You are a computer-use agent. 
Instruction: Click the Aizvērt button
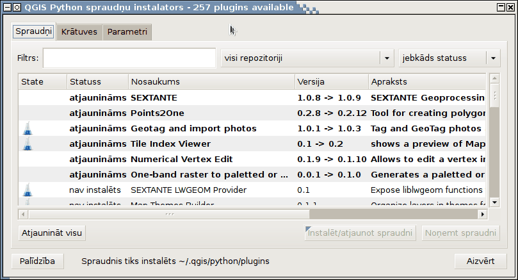click(x=481, y=261)
